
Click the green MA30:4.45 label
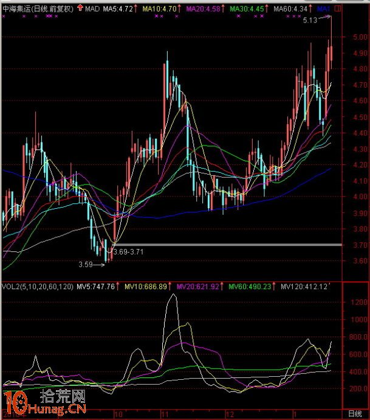247,9
